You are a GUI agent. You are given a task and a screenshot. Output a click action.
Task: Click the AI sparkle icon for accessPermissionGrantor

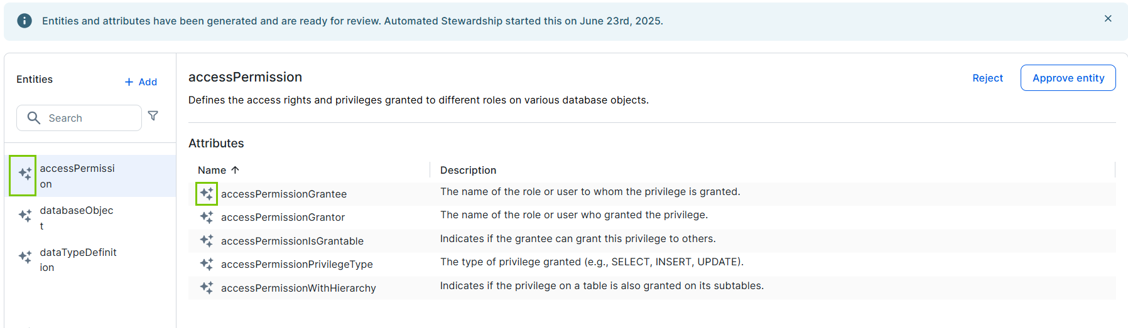(x=207, y=217)
